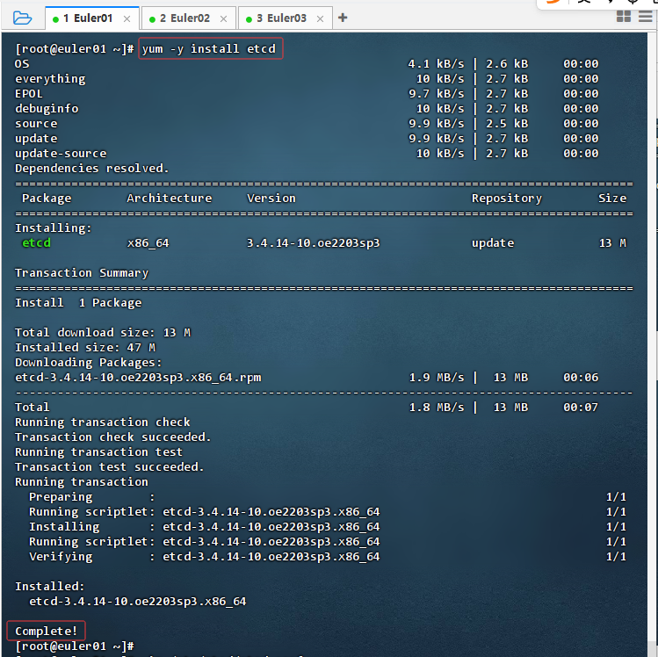Screen dimensions: 658x657
Task: Close the Euler03 tab
Action: [320, 18]
